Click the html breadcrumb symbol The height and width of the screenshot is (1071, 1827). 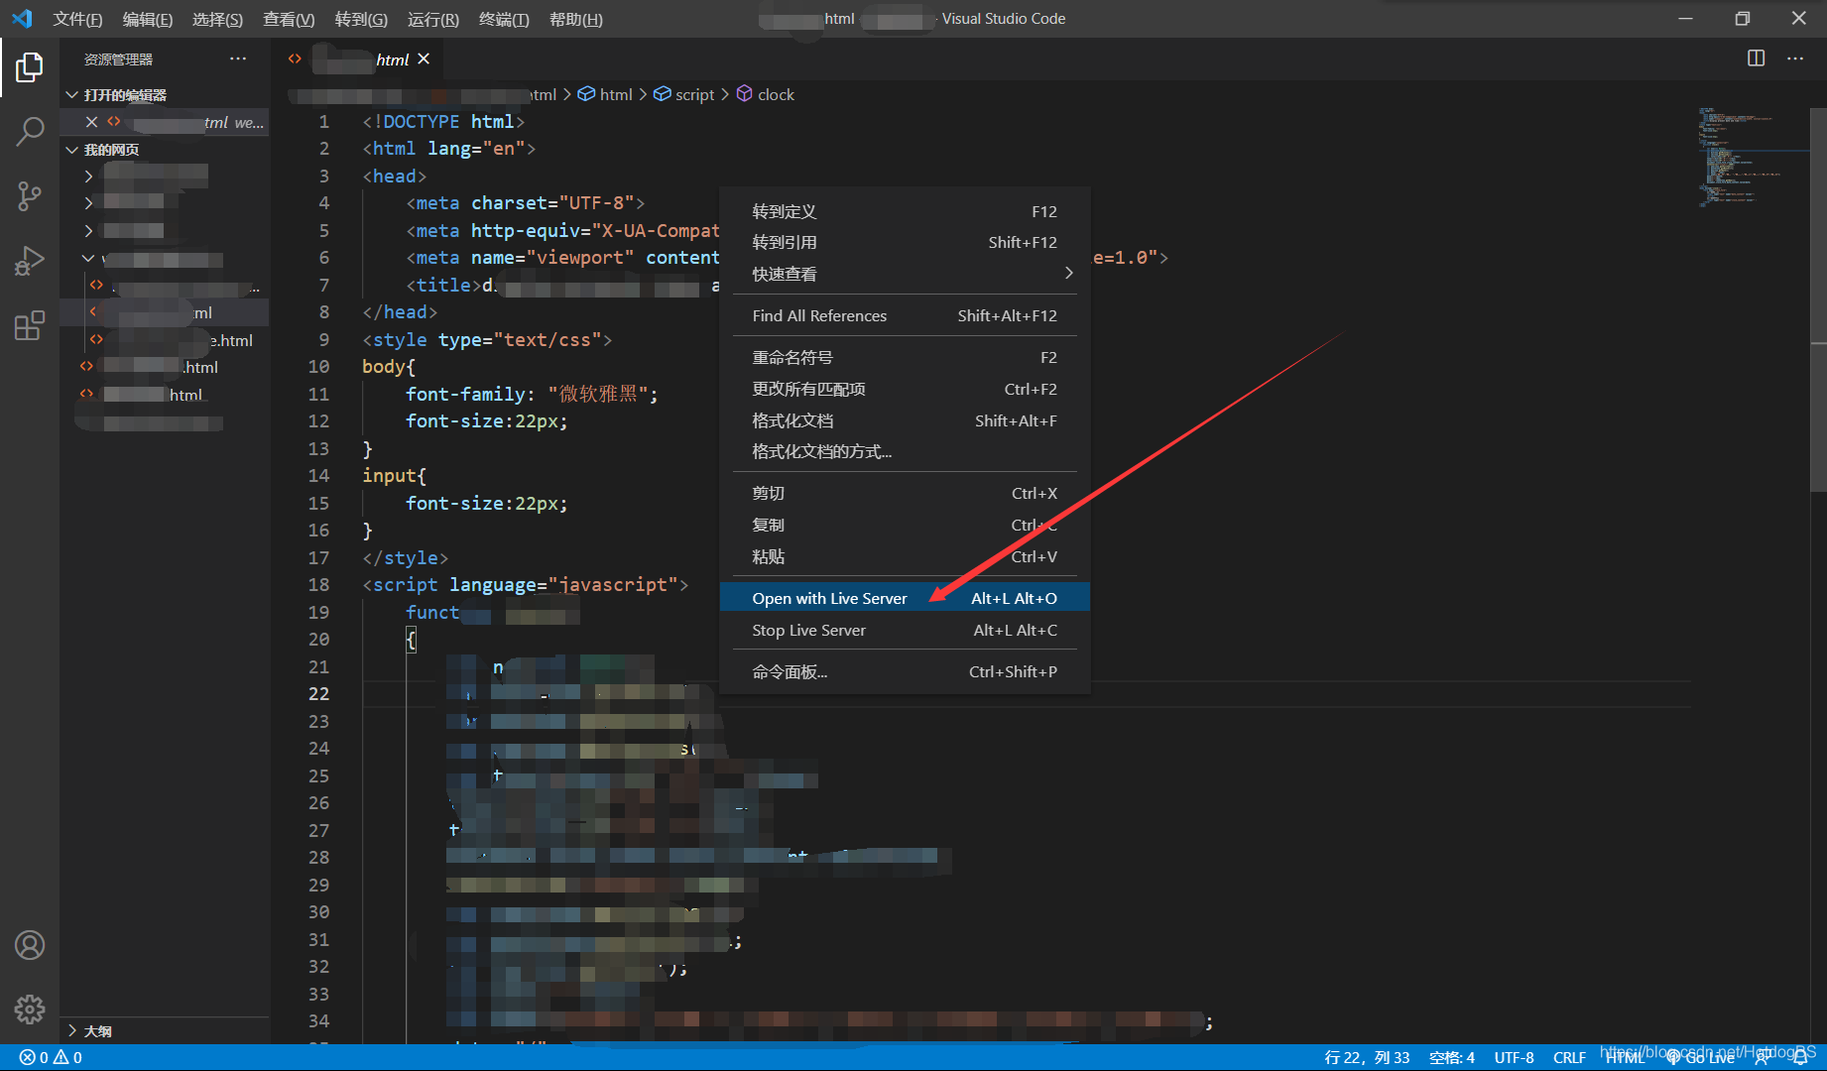click(x=605, y=94)
